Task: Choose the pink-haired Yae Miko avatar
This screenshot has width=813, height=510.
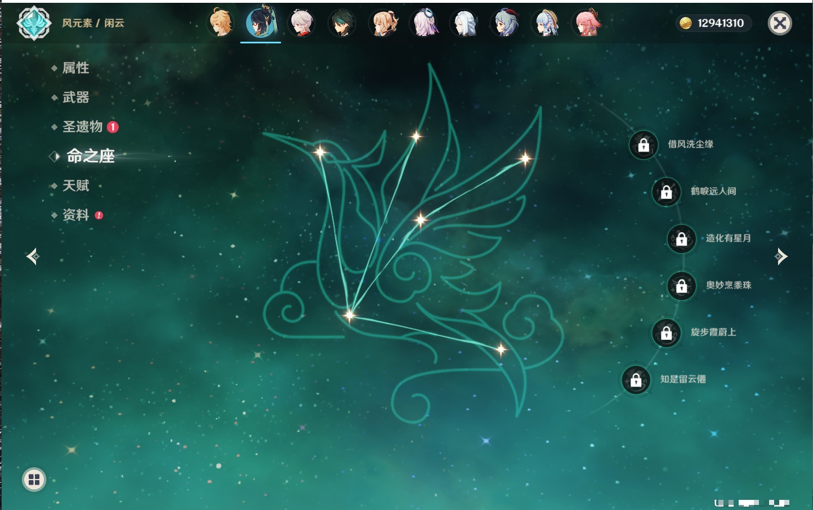Action: [586, 23]
